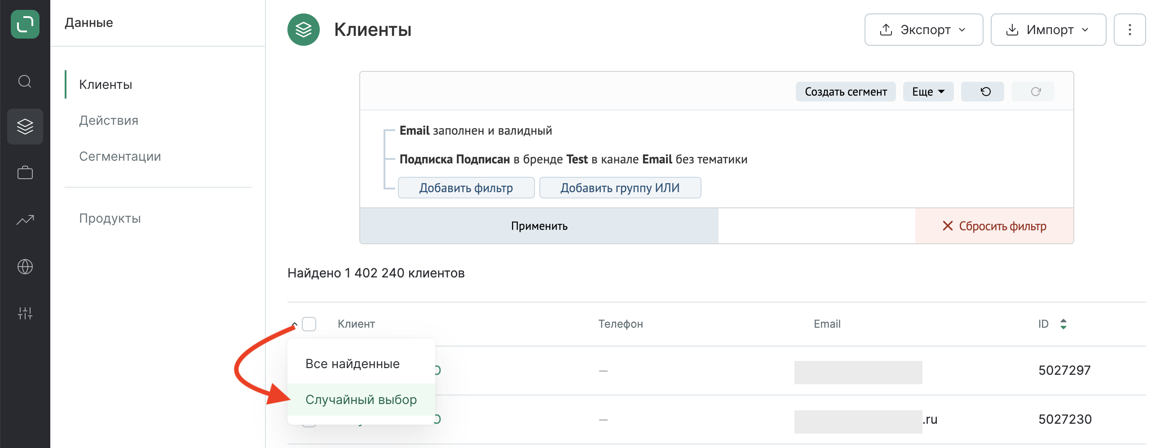Viewport: 1156px width, 448px height.
Task: Select the Data layers icon in sidebar
Action: pos(25,127)
